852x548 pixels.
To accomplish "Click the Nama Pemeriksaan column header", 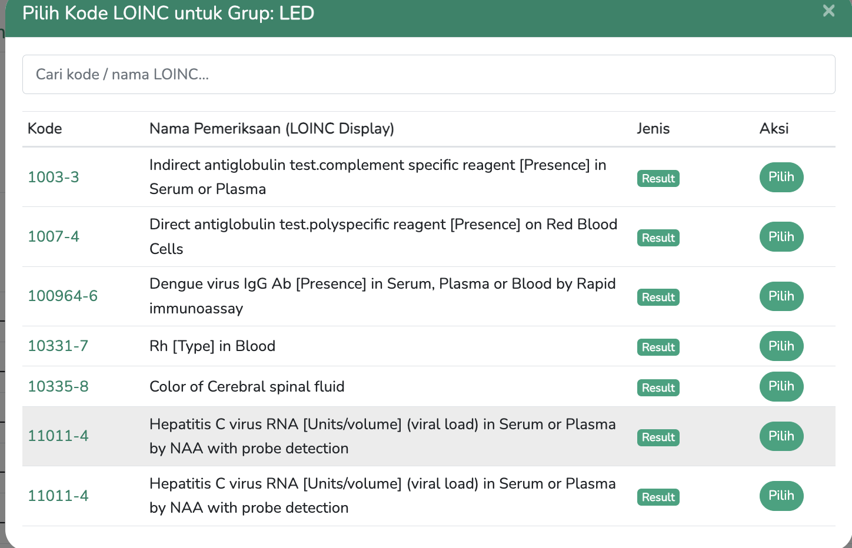I will pyautogui.click(x=271, y=128).
